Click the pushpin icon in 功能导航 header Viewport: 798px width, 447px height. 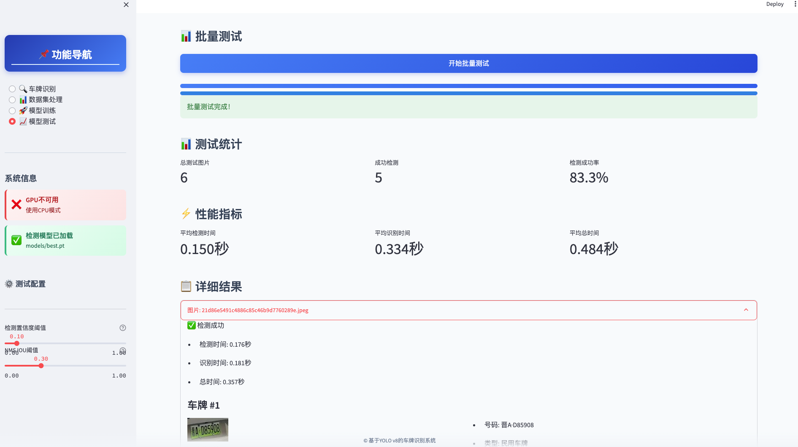pyautogui.click(x=44, y=54)
